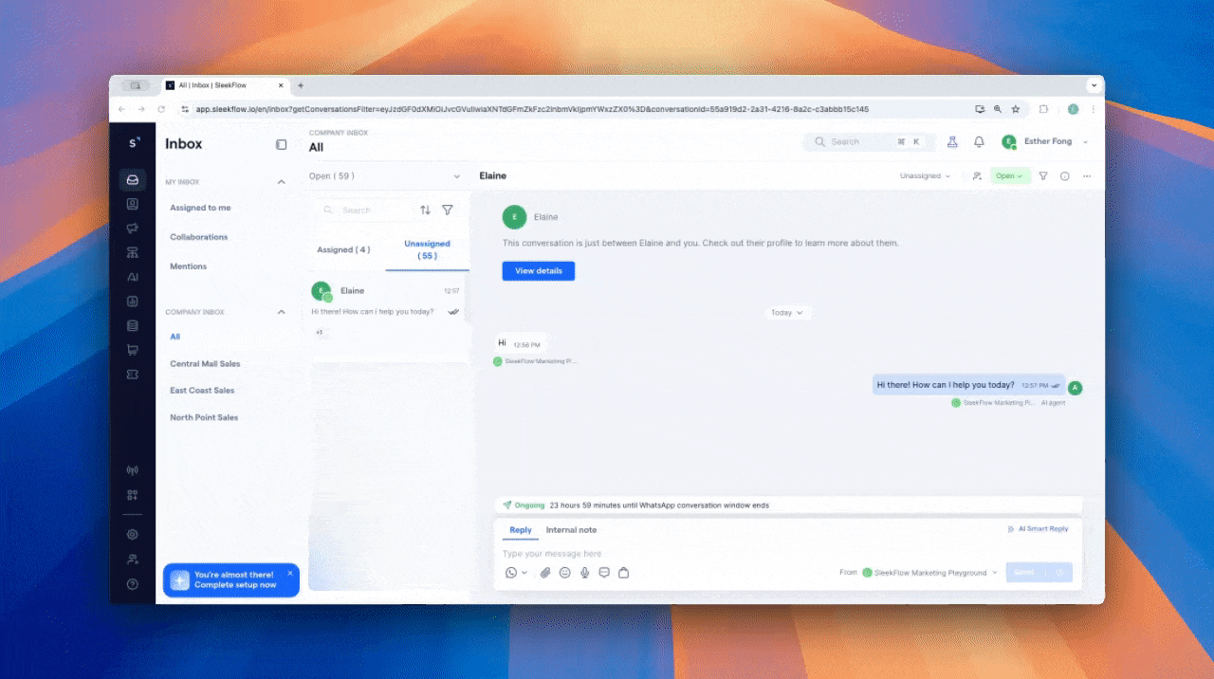Screen dimensions: 1214x679
Task: Expand the Today divider in the chat
Action: tap(787, 312)
